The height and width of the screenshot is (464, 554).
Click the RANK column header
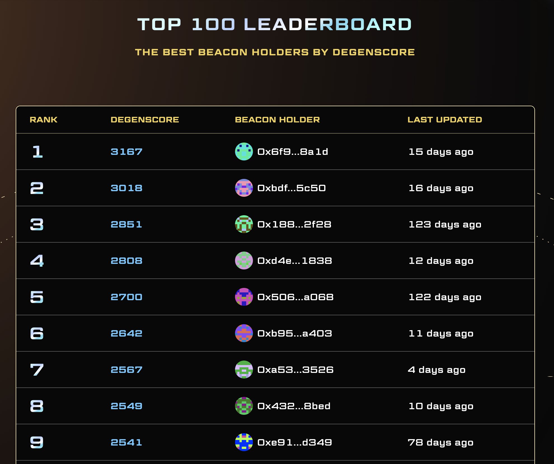coord(44,120)
